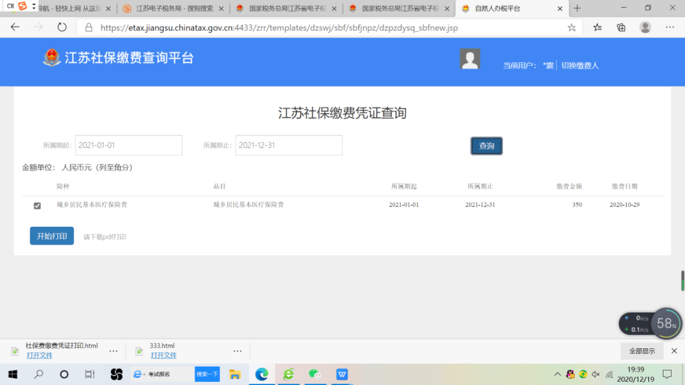Open browser collections panel

click(621, 27)
